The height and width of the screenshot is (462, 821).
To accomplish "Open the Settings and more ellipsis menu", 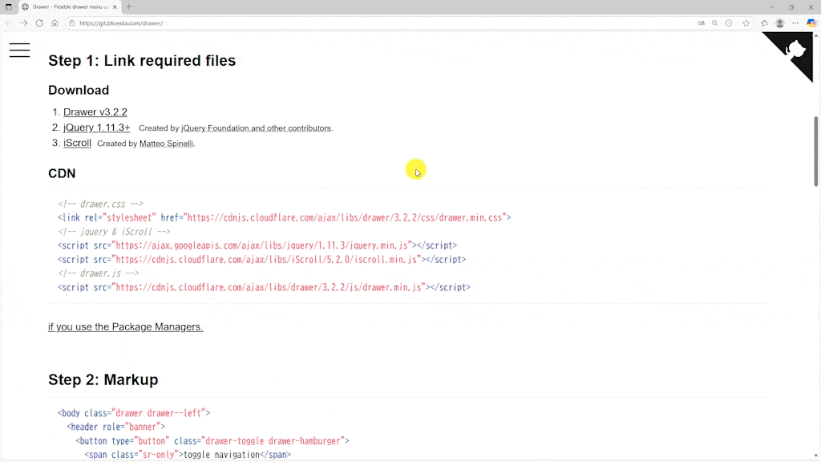I will [795, 23].
